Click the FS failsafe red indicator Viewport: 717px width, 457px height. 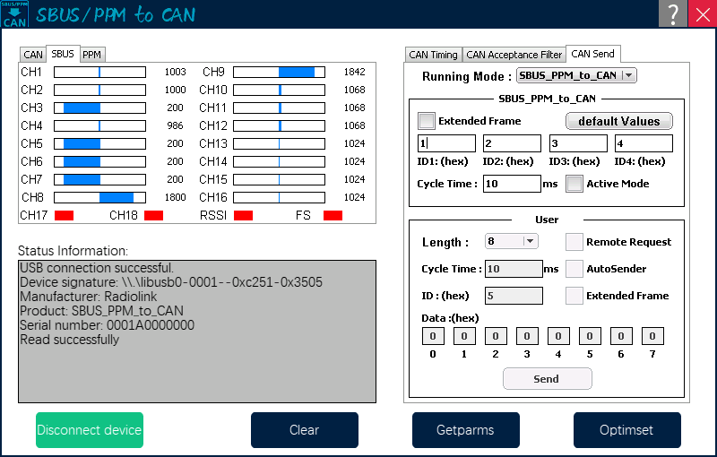coord(333,215)
